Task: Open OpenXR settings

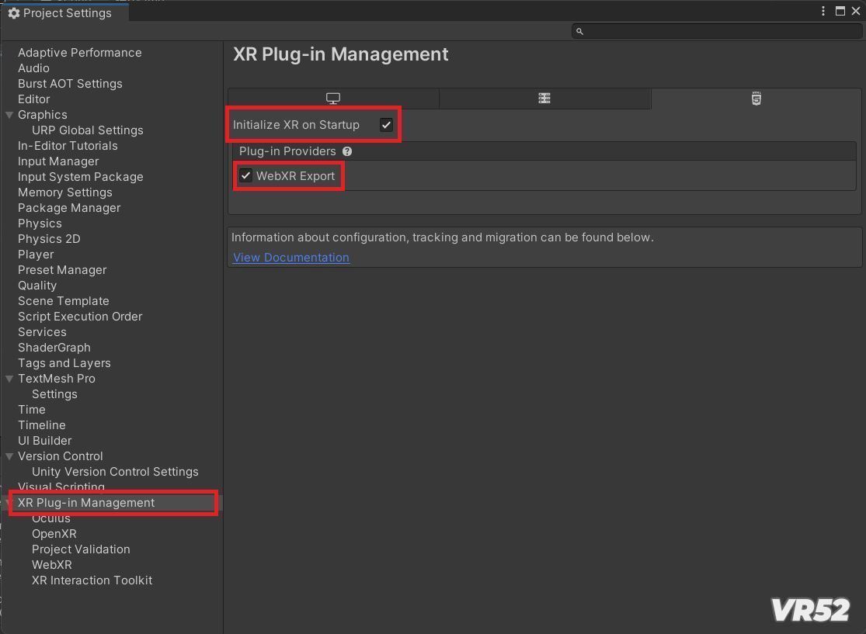Action: click(x=54, y=534)
